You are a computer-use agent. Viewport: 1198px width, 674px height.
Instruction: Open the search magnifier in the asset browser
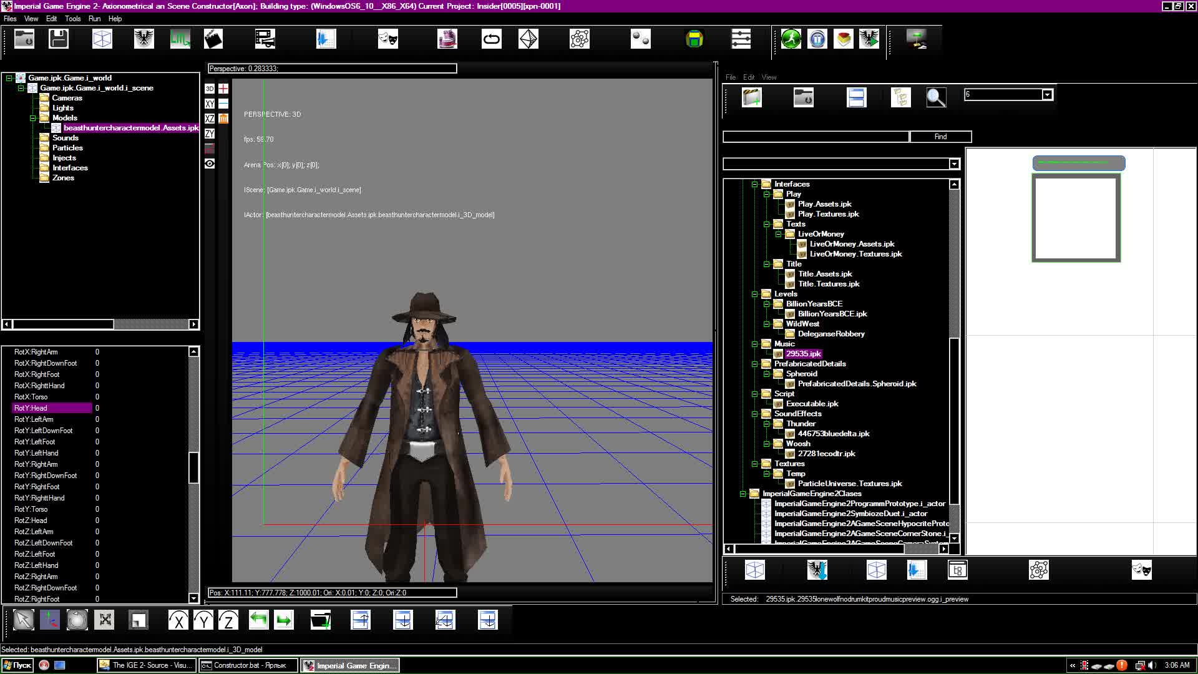click(936, 97)
